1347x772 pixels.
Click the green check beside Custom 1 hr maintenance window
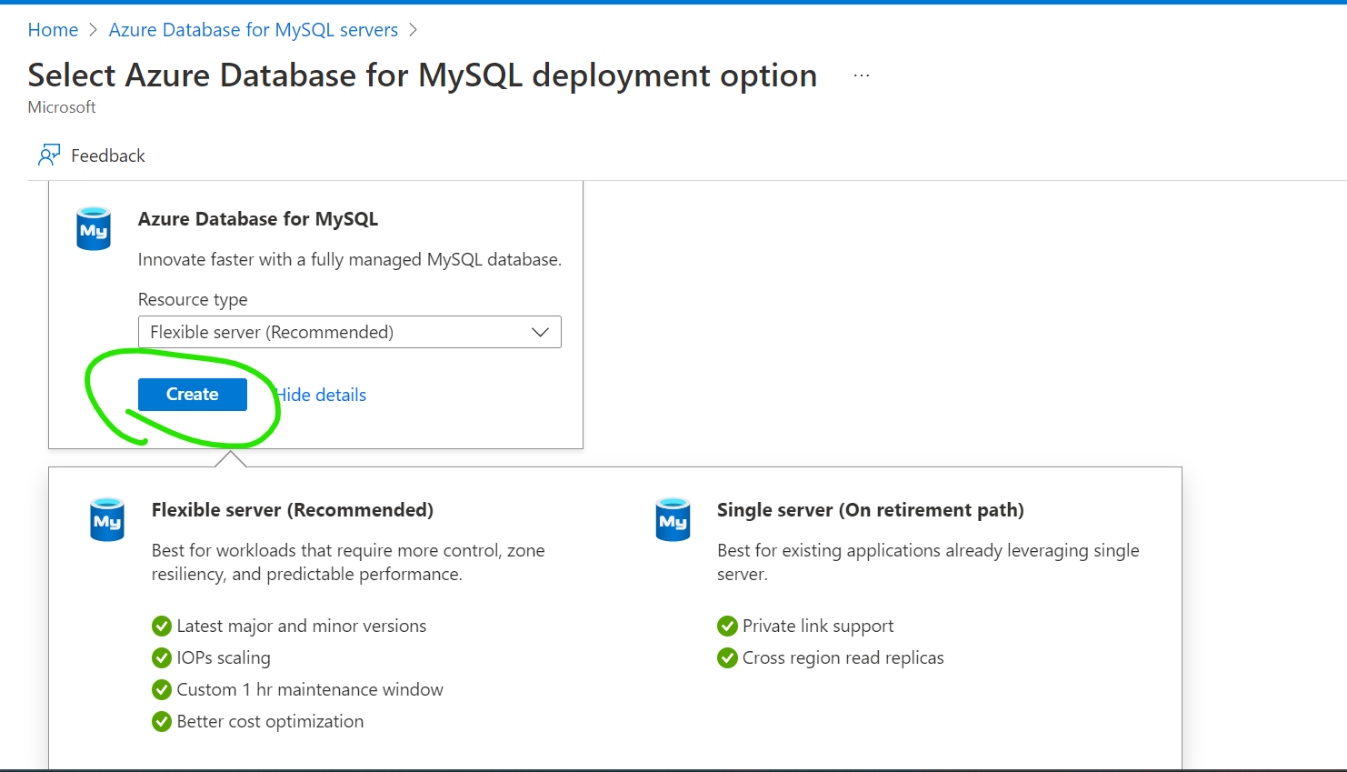[162, 689]
